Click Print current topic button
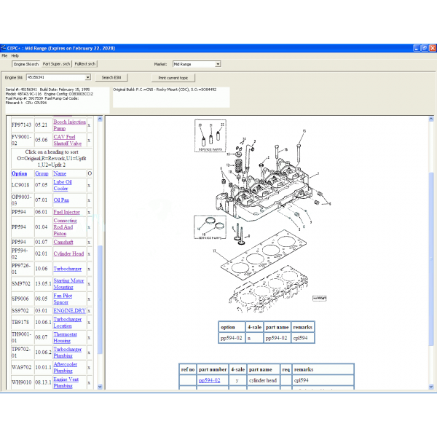This screenshot has width=437, height=437. pos(173,78)
